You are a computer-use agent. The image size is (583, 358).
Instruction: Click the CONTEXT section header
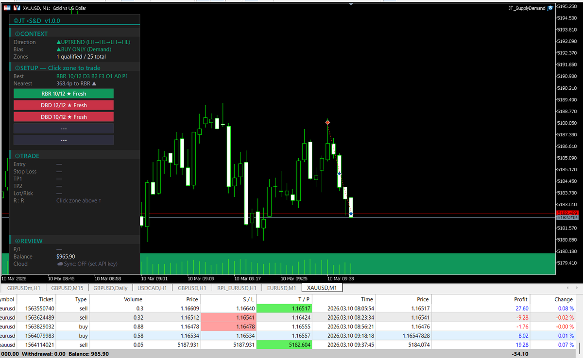click(x=34, y=34)
